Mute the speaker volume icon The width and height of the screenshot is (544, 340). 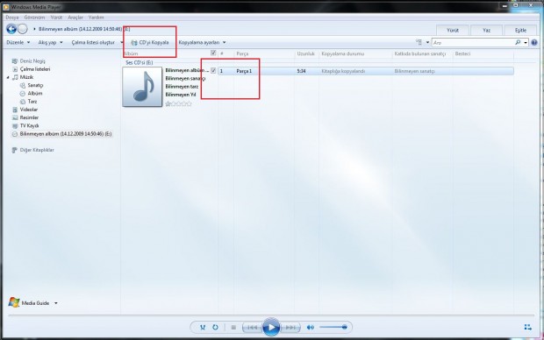(310, 327)
